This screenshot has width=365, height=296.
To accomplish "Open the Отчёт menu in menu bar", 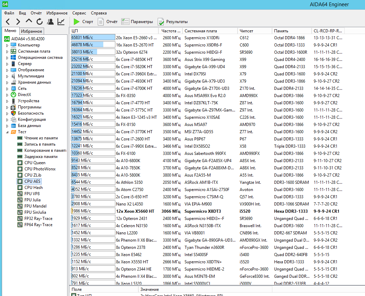I will (36, 13).
